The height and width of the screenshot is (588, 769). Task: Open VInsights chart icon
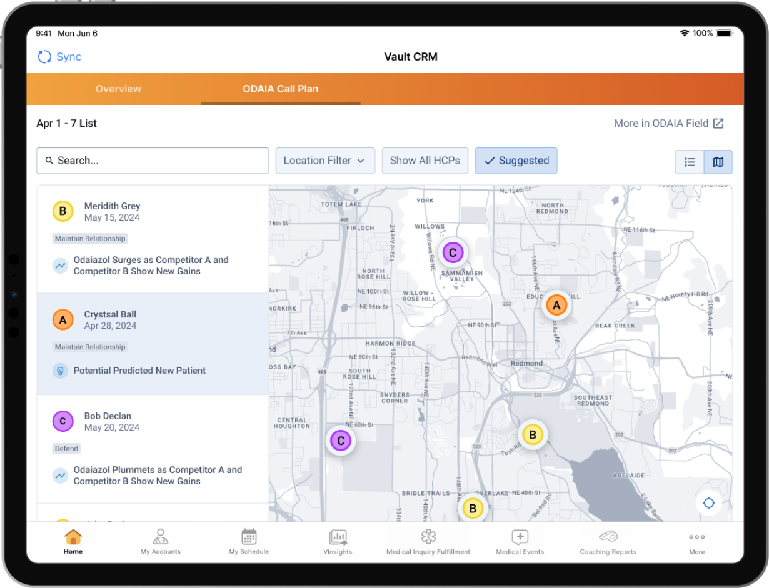tap(338, 537)
